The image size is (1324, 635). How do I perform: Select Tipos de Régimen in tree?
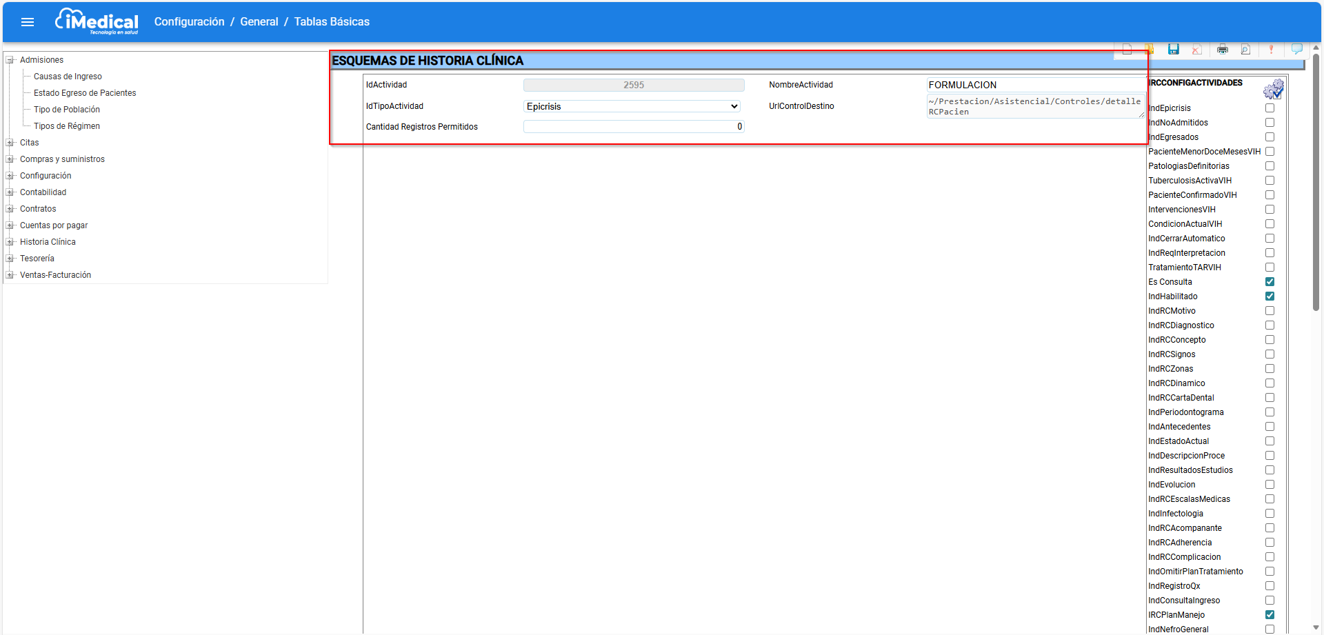67,126
